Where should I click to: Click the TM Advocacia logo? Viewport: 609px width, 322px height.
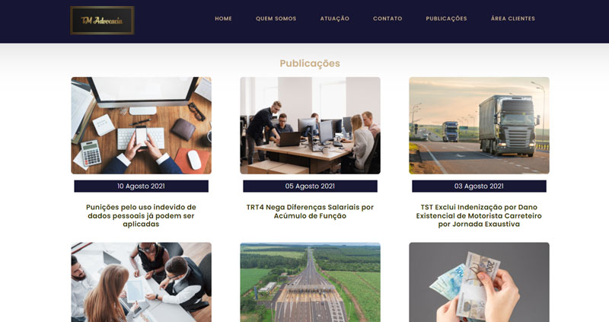click(x=102, y=21)
